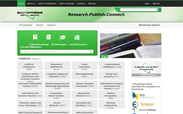Open Ethics of Publication page
The image size is (183, 114).
(x=47, y=3)
